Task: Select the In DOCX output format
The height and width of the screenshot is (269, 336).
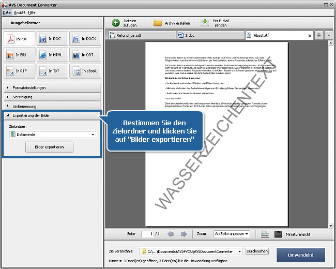Action: 85,39
